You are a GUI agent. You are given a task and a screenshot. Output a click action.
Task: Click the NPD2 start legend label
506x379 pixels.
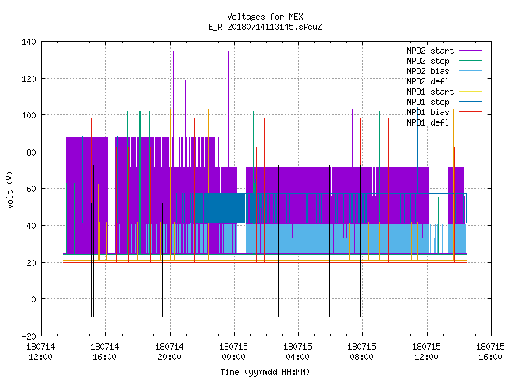430,51
